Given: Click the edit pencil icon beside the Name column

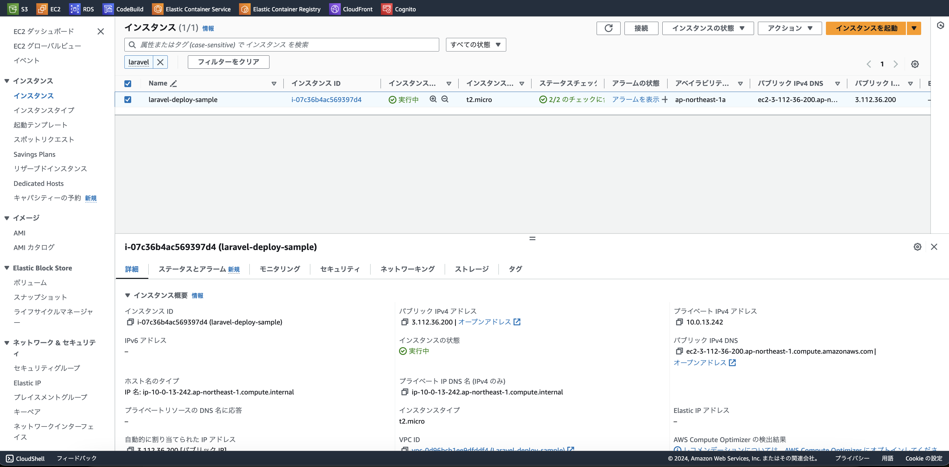Looking at the screenshot, I should [174, 84].
